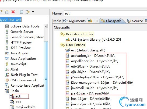Click the jar icon beside activation.jar
Viewport: 147px width, 109px height.
[x=68, y=56]
